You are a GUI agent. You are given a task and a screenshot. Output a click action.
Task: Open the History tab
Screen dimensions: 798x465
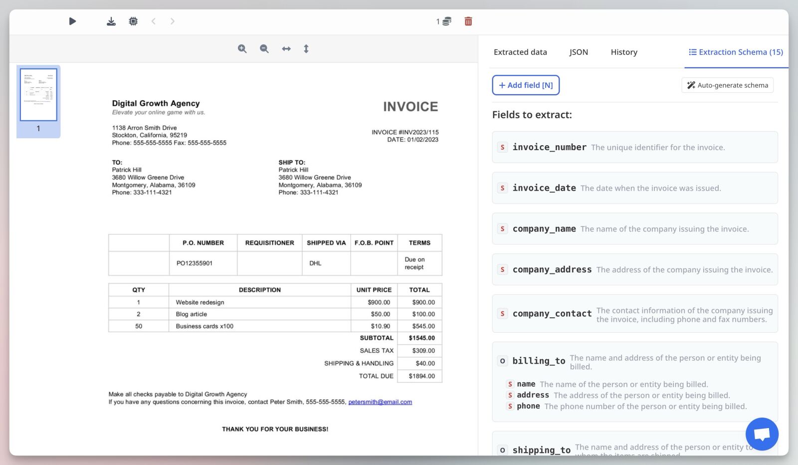point(624,52)
